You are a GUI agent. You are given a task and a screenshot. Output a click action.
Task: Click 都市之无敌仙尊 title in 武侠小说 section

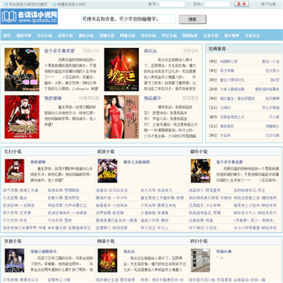(x=136, y=162)
